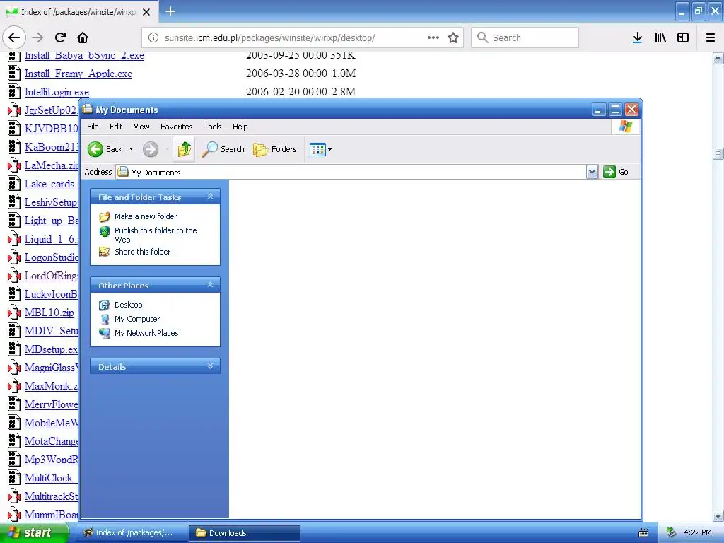Click the MultiClock file link
The image size is (724, 543).
tap(49, 478)
